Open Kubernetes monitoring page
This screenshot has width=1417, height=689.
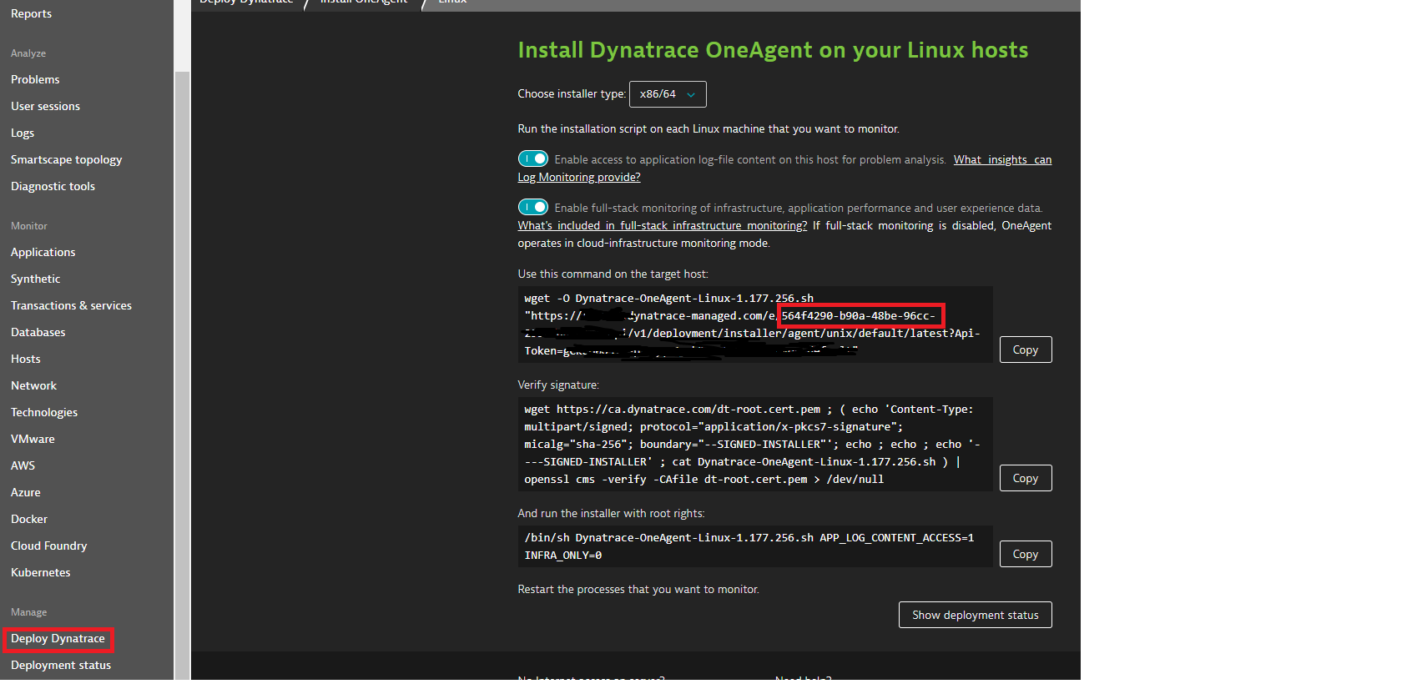(40, 572)
